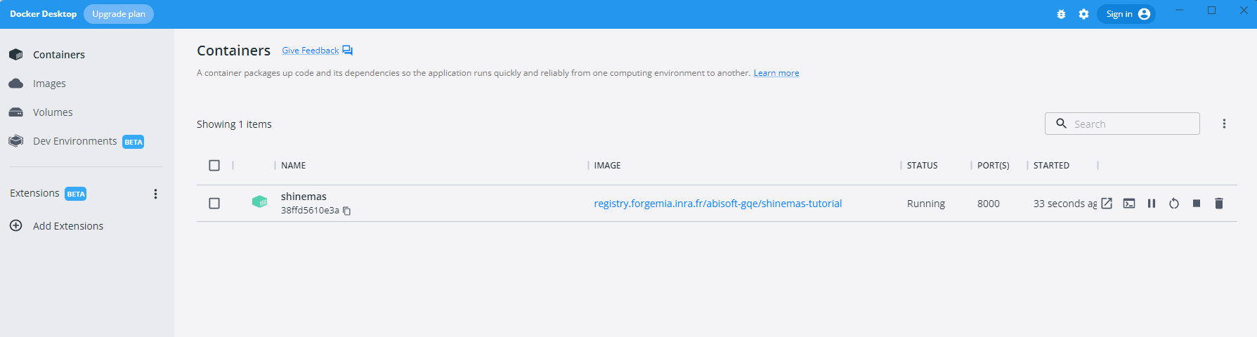Click the Upgrade plan button

click(119, 14)
